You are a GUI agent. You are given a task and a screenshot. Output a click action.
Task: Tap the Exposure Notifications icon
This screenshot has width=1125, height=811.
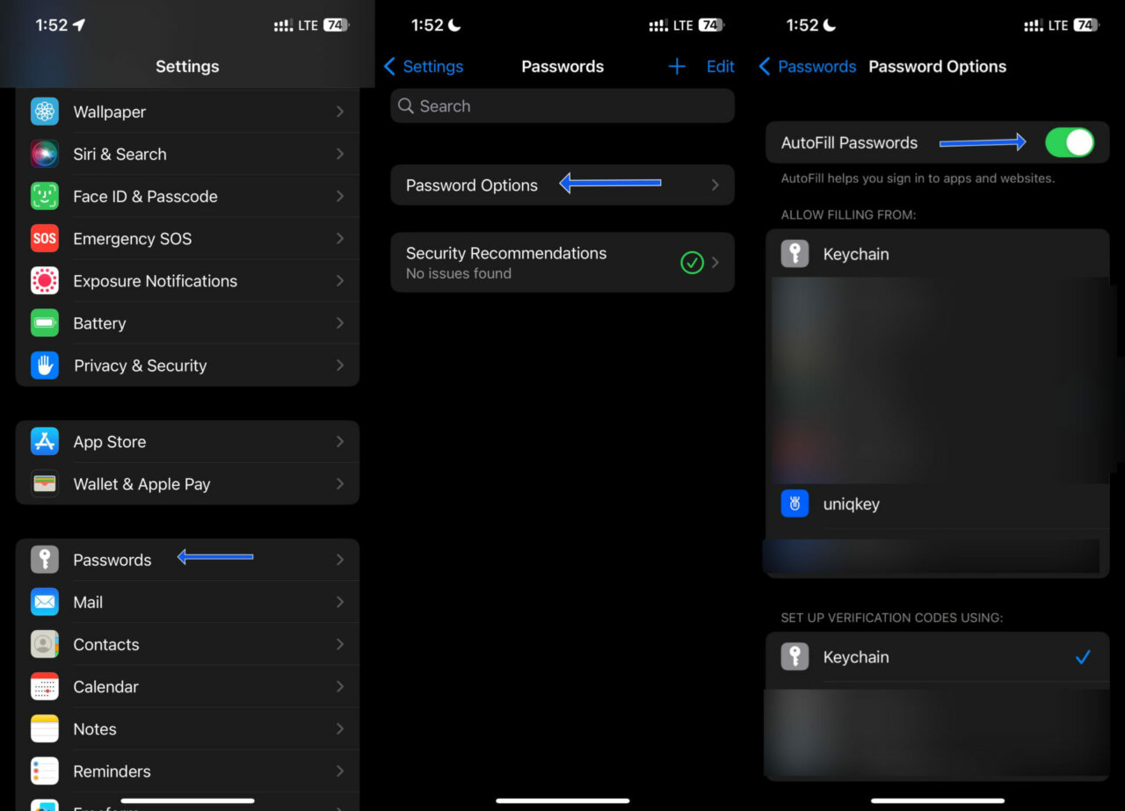pyautogui.click(x=44, y=280)
